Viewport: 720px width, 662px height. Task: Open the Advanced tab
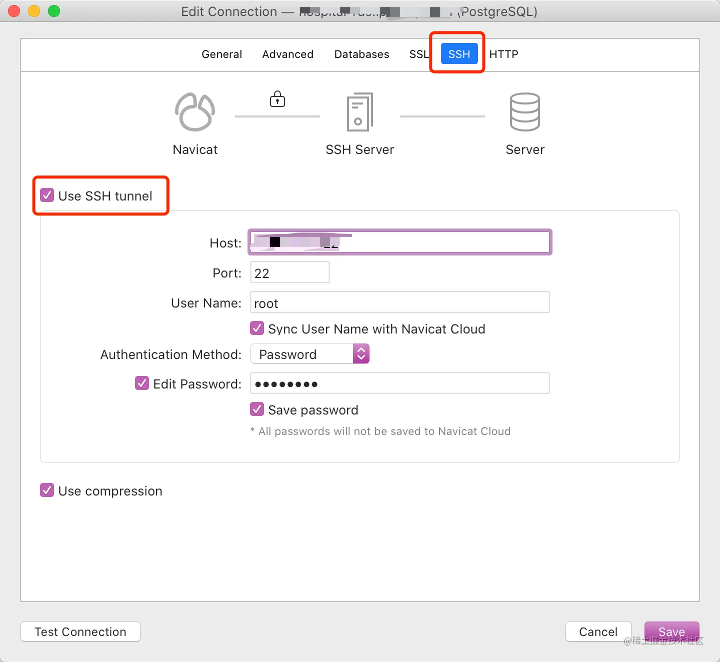click(288, 54)
